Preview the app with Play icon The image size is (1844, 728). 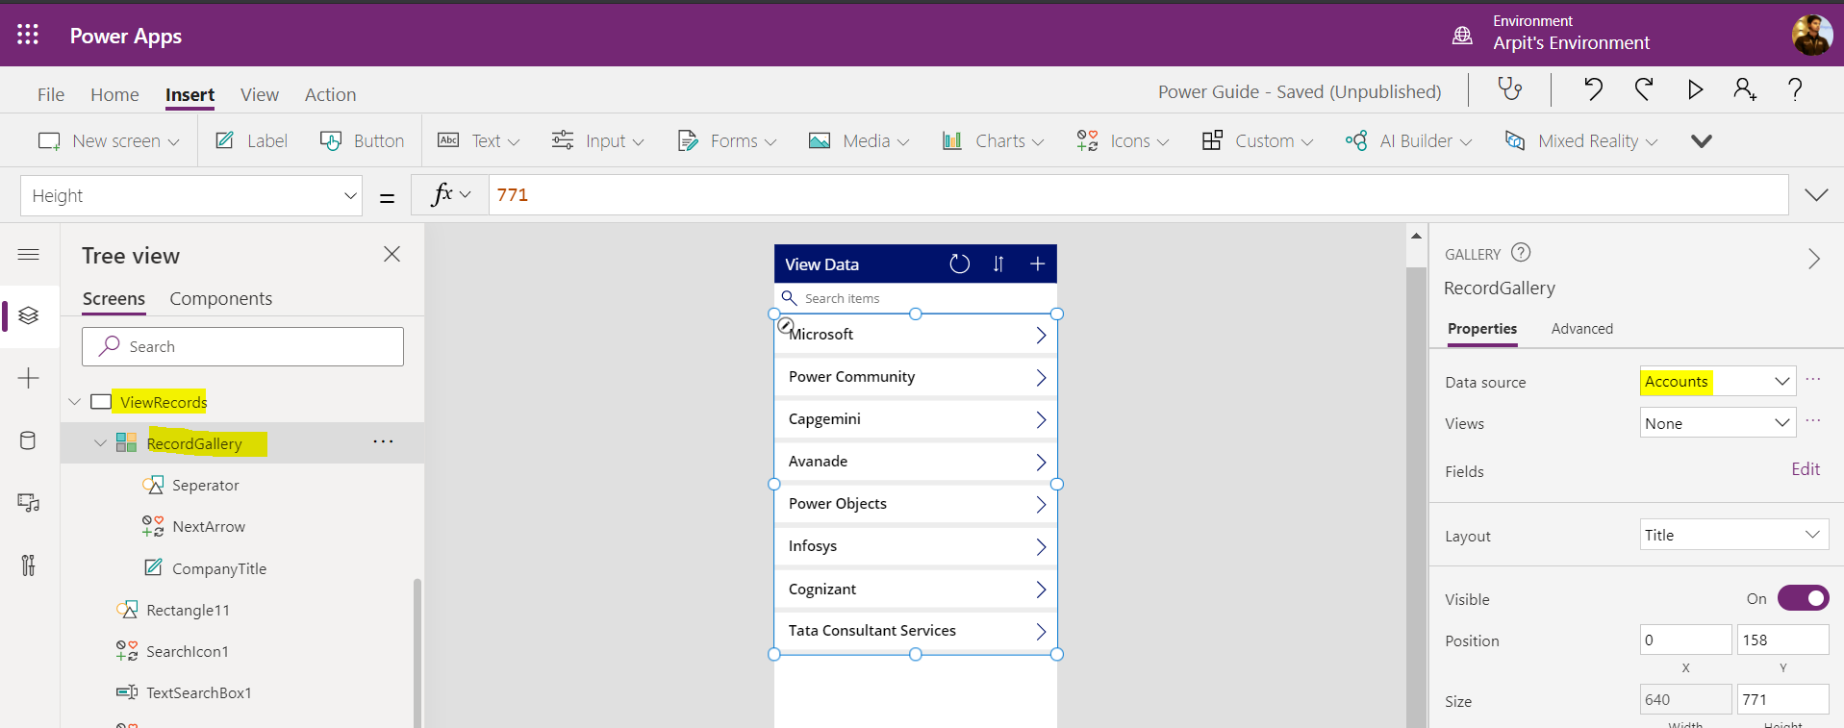(x=1695, y=89)
